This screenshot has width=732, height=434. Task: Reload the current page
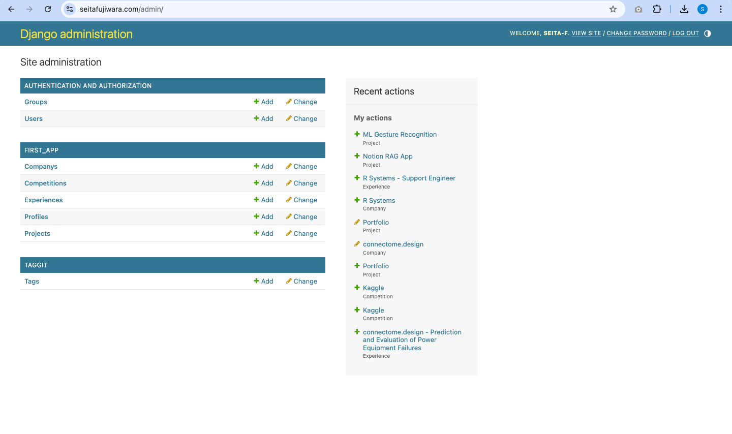point(48,9)
